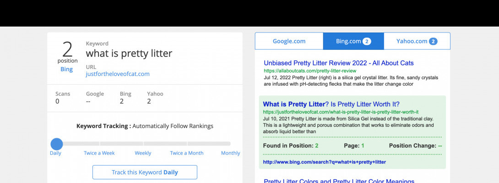The width and height of the screenshot is (499, 183).
Task: Open the Yahoo.com results tab
Action: pos(412,41)
